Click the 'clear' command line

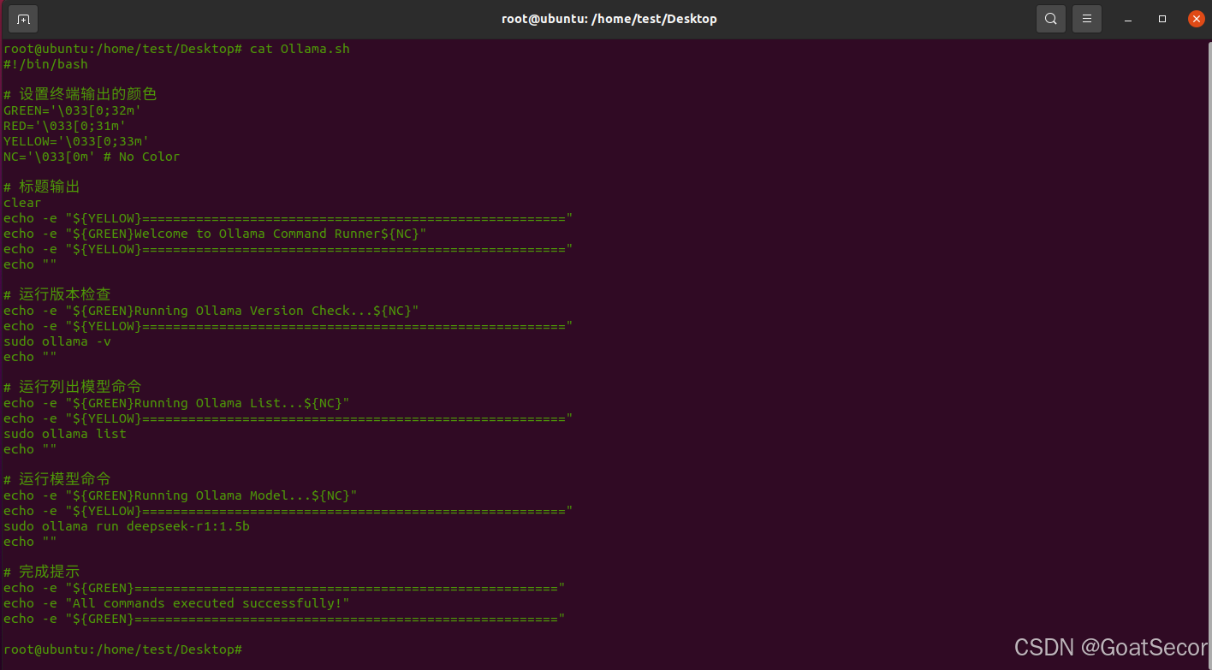22,203
